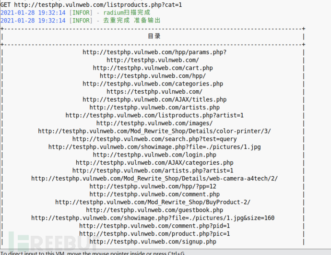Select the https testphp.vulnweb.com URL
Screen dimensions: 331x255
pos(154,92)
